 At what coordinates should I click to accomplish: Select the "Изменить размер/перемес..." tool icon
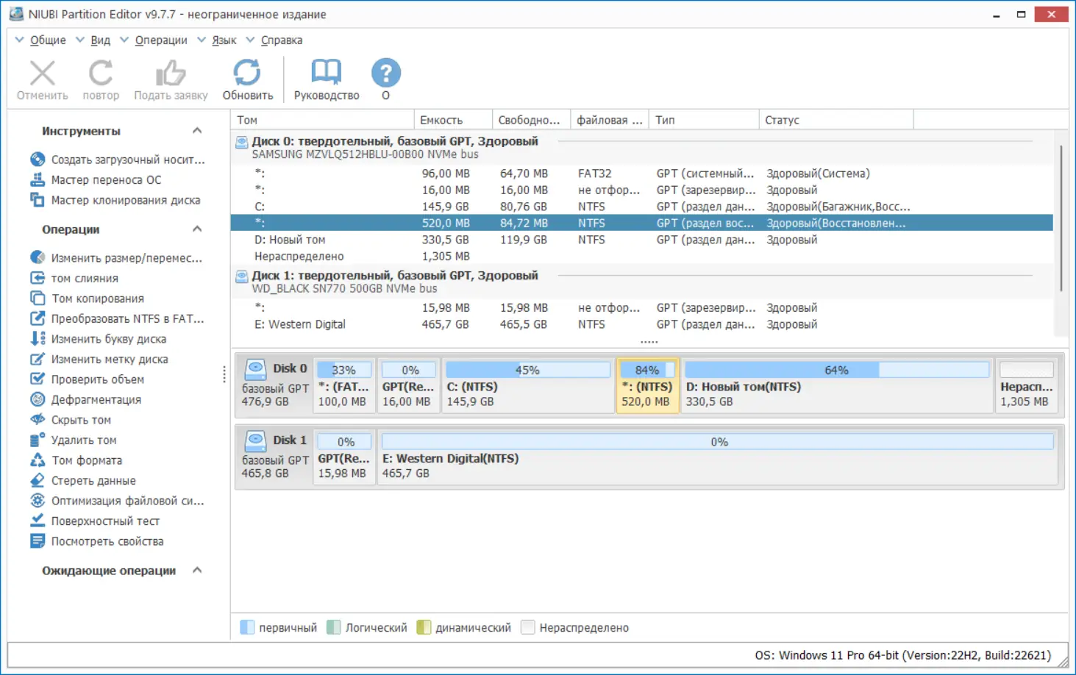(38, 257)
